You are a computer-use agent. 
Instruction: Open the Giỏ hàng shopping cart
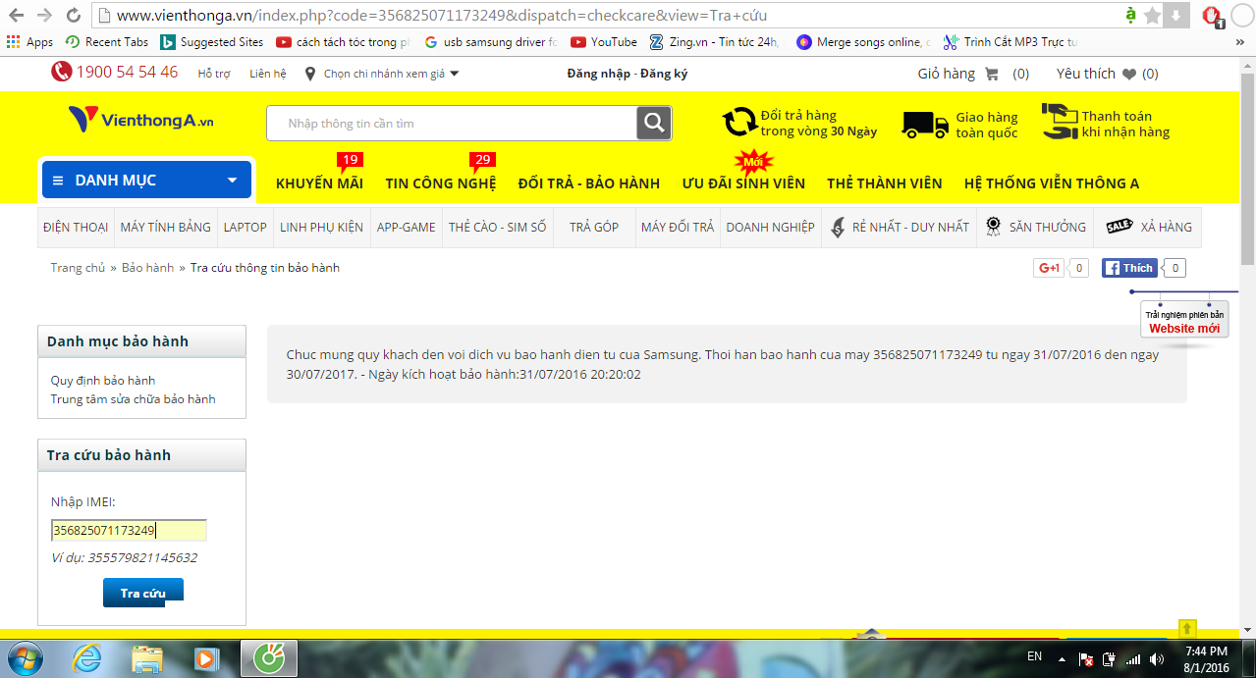973,74
